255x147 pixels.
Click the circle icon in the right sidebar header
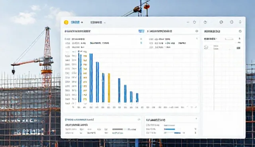240,31
